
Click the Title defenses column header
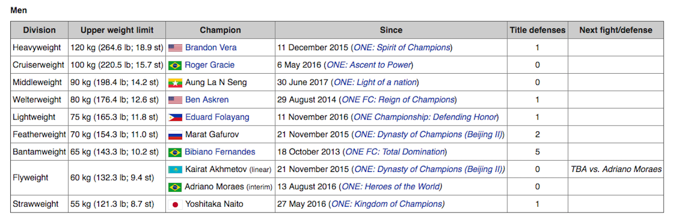537,30
